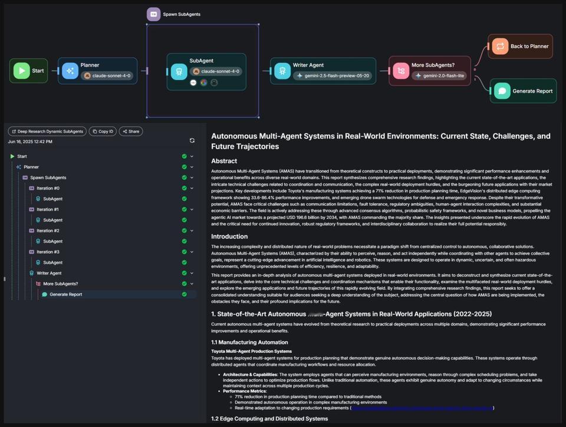This screenshot has height=427, width=566.
Task: Click the Jun 16, 2025 12:42 PM timestamp
Action: (30, 142)
